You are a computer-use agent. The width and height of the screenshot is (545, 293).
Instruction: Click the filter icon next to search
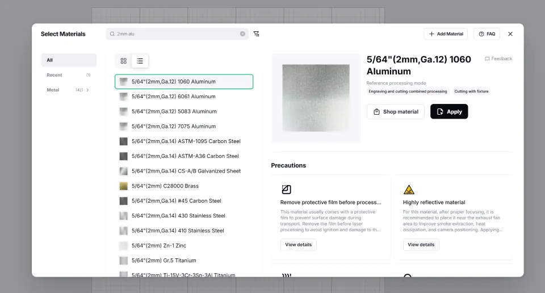click(256, 34)
